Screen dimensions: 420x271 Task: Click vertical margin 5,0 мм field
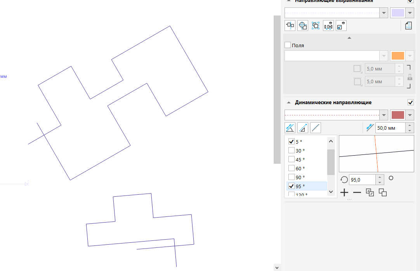point(380,82)
